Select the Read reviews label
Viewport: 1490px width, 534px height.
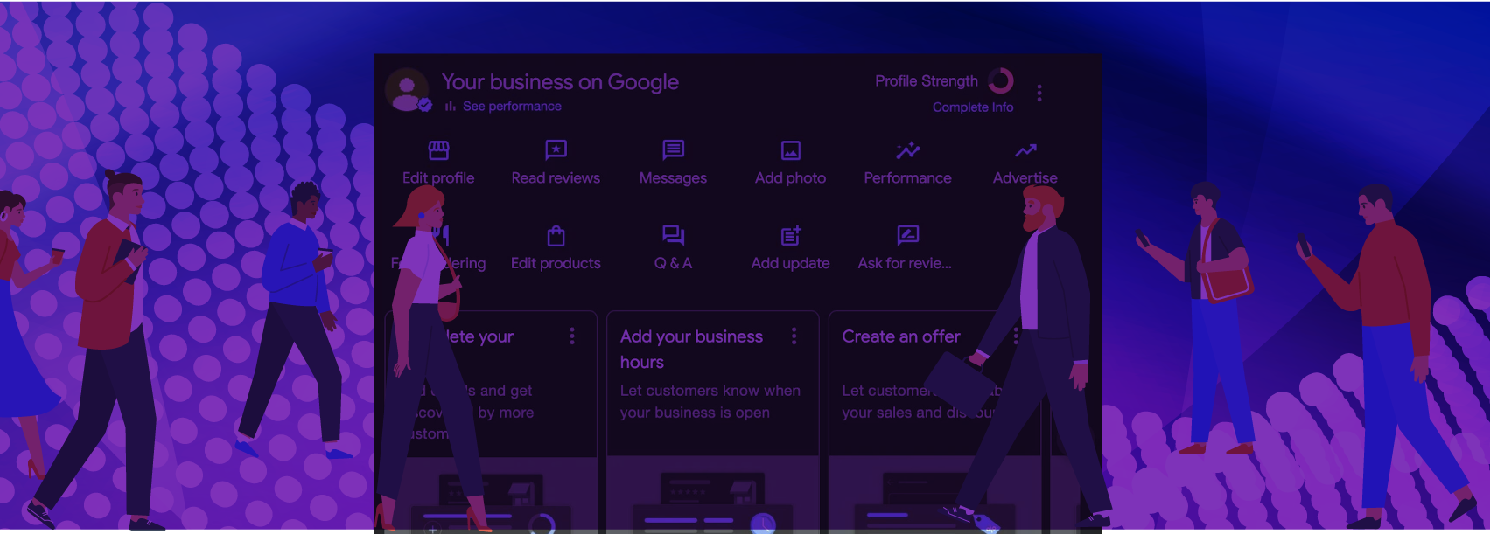pos(556,178)
